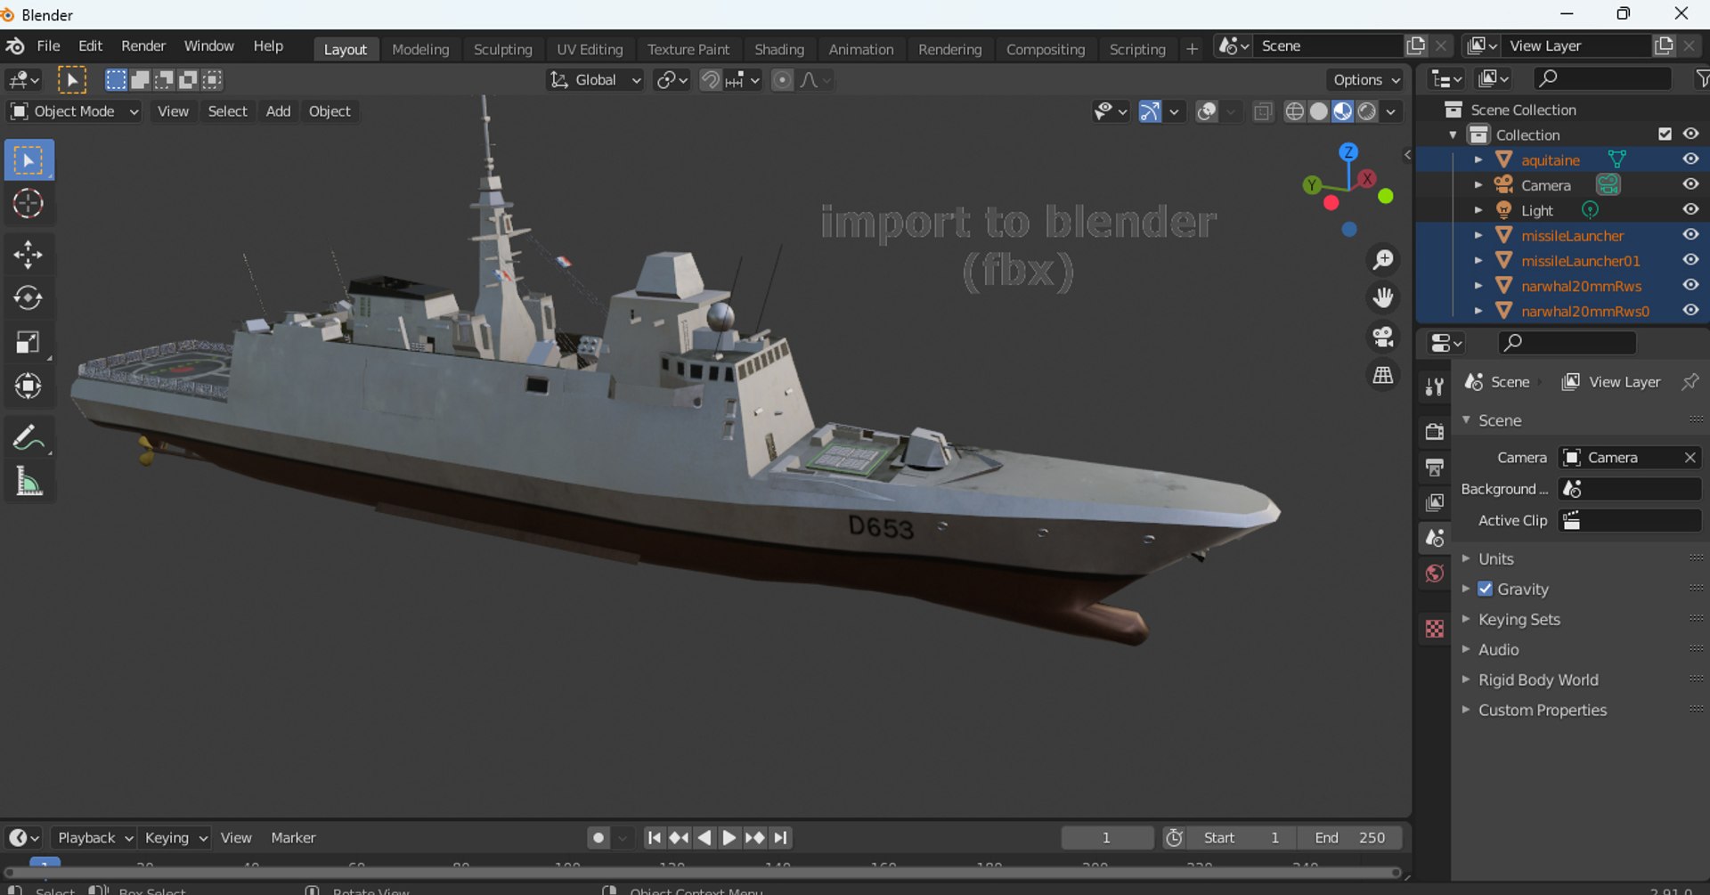The height and width of the screenshot is (895, 1710).
Task: Click the End frame field
Action: point(1350,838)
